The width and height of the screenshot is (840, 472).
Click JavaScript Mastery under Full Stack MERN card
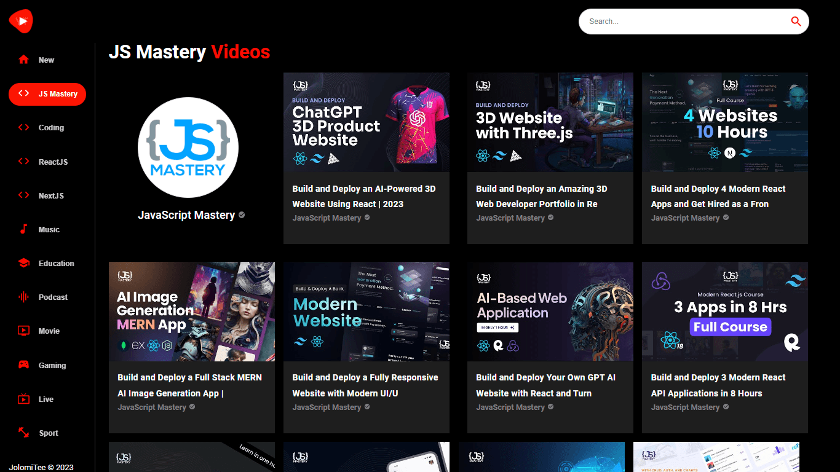point(152,407)
